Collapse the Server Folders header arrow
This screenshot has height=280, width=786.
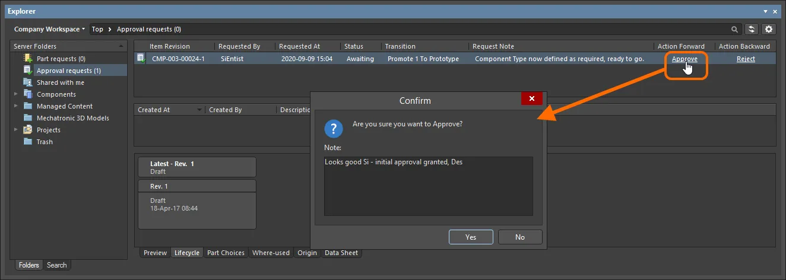point(121,46)
